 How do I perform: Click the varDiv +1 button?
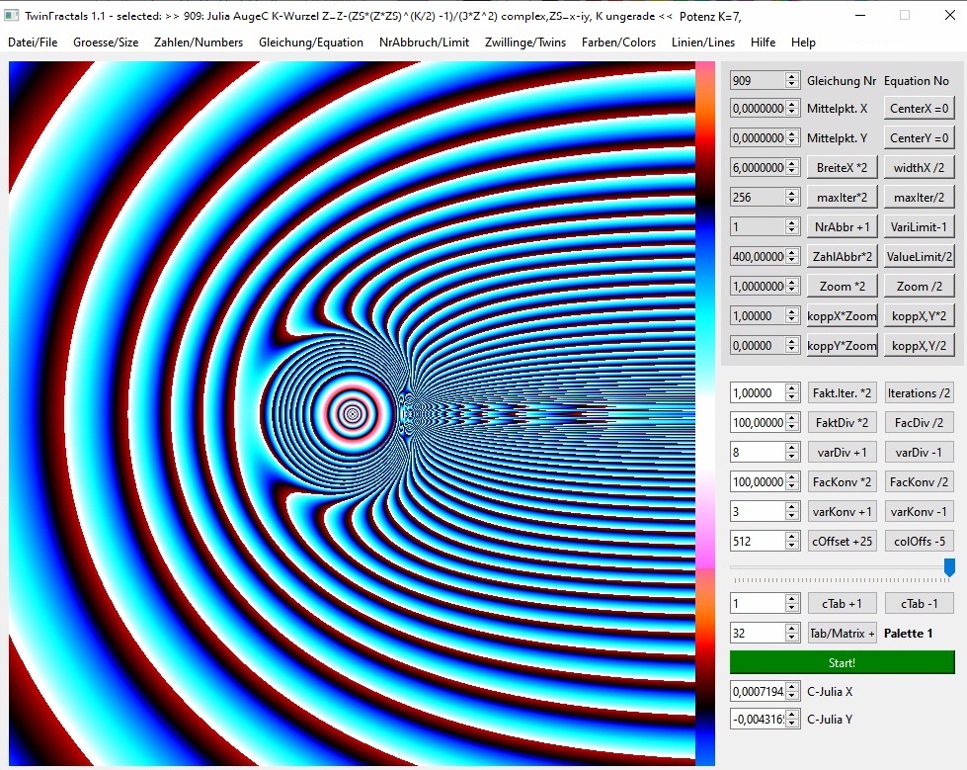coord(842,452)
